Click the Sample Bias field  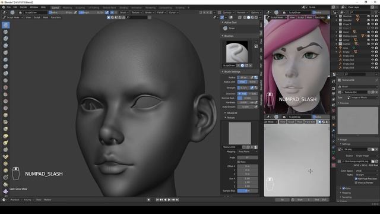point(248,191)
